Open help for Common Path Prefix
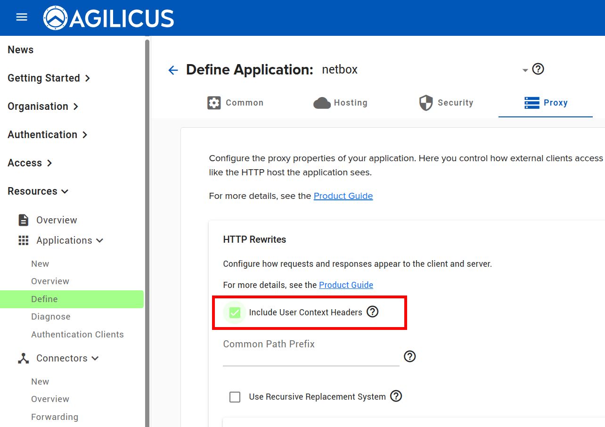This screenshot has width=605, height=427. tap(409, 357)
